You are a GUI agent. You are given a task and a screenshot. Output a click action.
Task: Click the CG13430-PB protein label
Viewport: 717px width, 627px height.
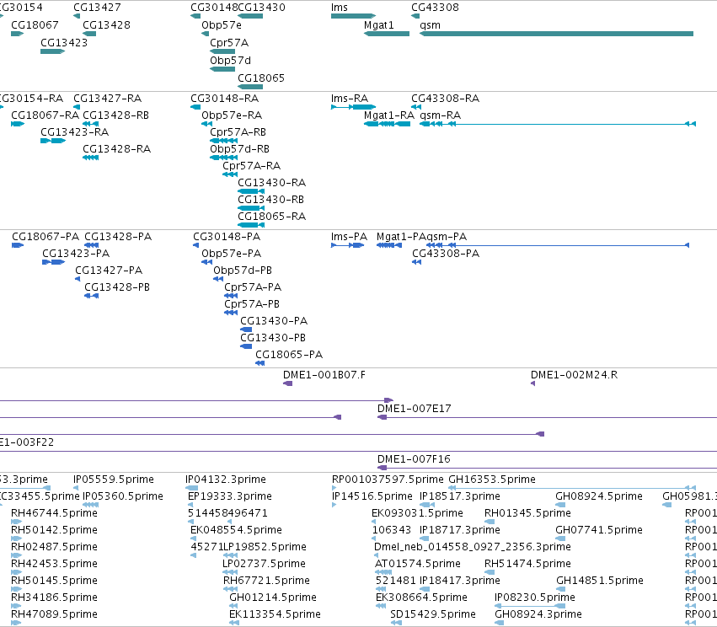coord(273,339)
